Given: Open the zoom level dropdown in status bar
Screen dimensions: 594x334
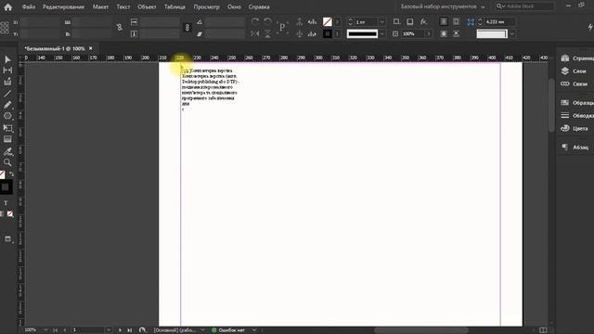Looking at the screenshot, I should 45,330.
